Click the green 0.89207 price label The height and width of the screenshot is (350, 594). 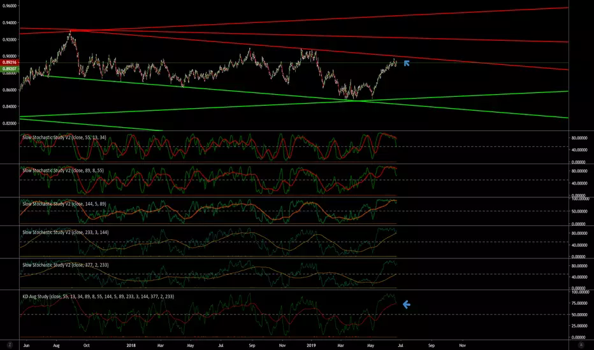click(x=10, y=69)
